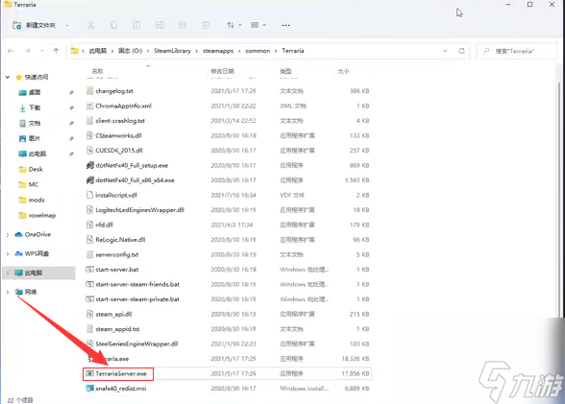Click common in the address path
Viewport: 565px width, 404px height.
[x=258, y=51]
